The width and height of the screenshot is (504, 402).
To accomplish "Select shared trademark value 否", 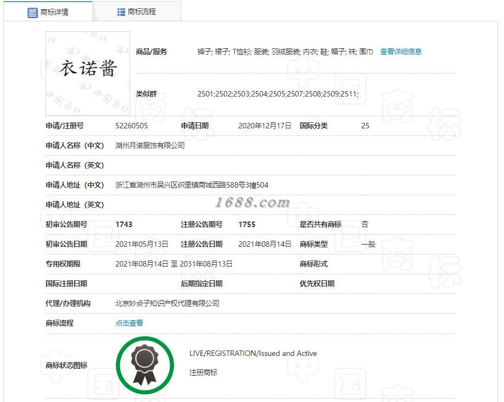I will tap(365, 224).
